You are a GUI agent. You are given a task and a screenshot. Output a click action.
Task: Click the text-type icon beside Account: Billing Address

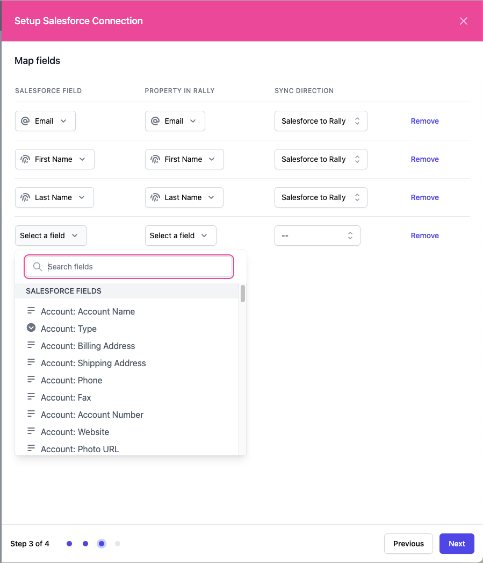click(31, 345)
